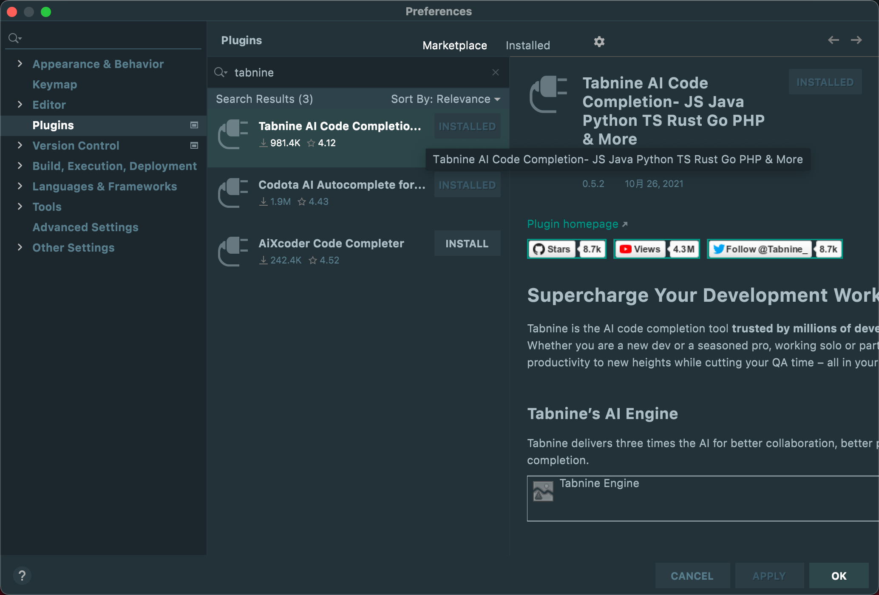Click the forward navigation arrow
879x595 pixels.
pyautogui.click(x=856, y=40)
